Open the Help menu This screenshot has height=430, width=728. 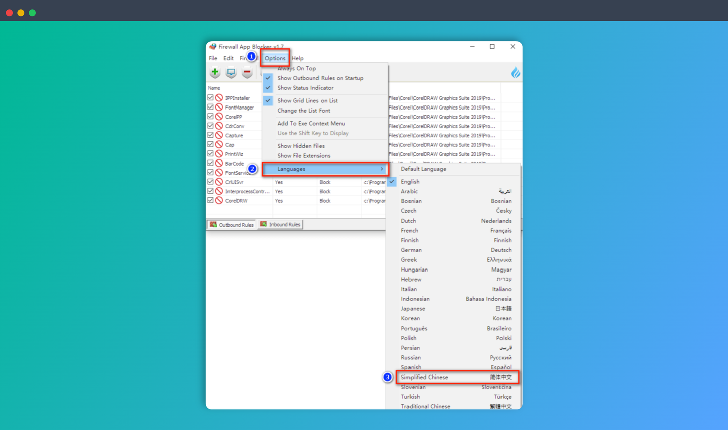pyautogui.click(x=297, y=58)
